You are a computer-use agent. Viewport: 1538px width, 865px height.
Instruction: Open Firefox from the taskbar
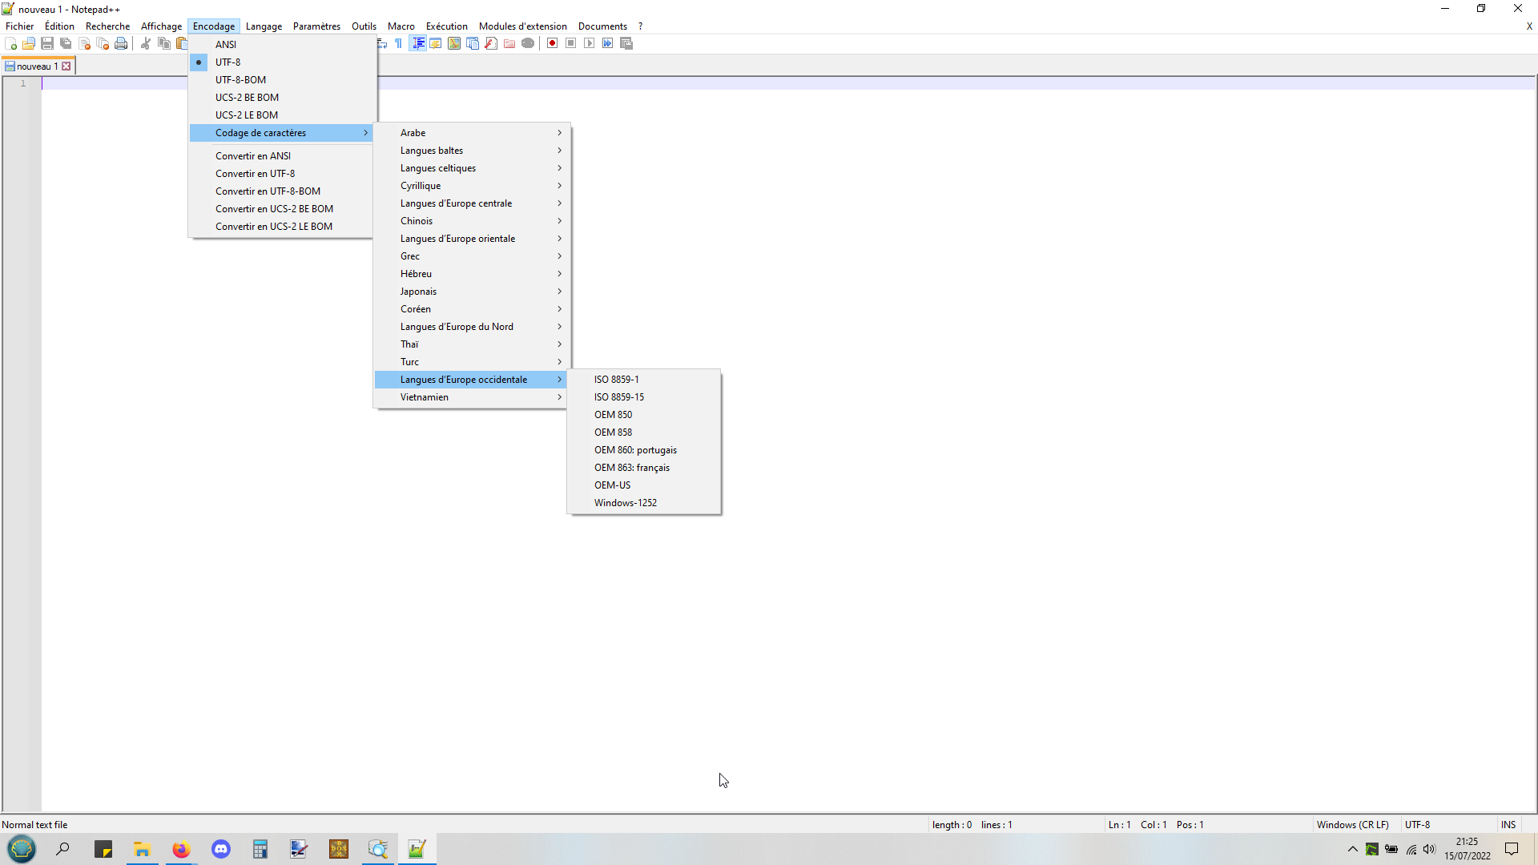182,849
